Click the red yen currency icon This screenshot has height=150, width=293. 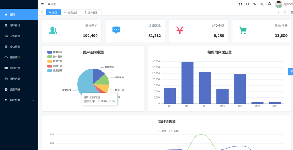click(x=180, y=30)
